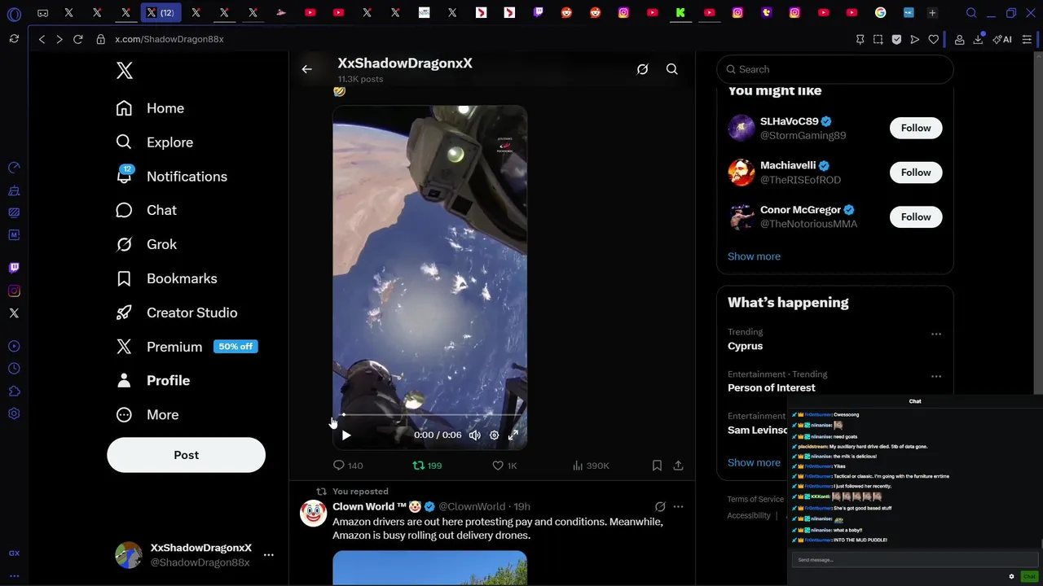Click the white Post button
This screenshot has width=1043, height=586.
(186, 455)
